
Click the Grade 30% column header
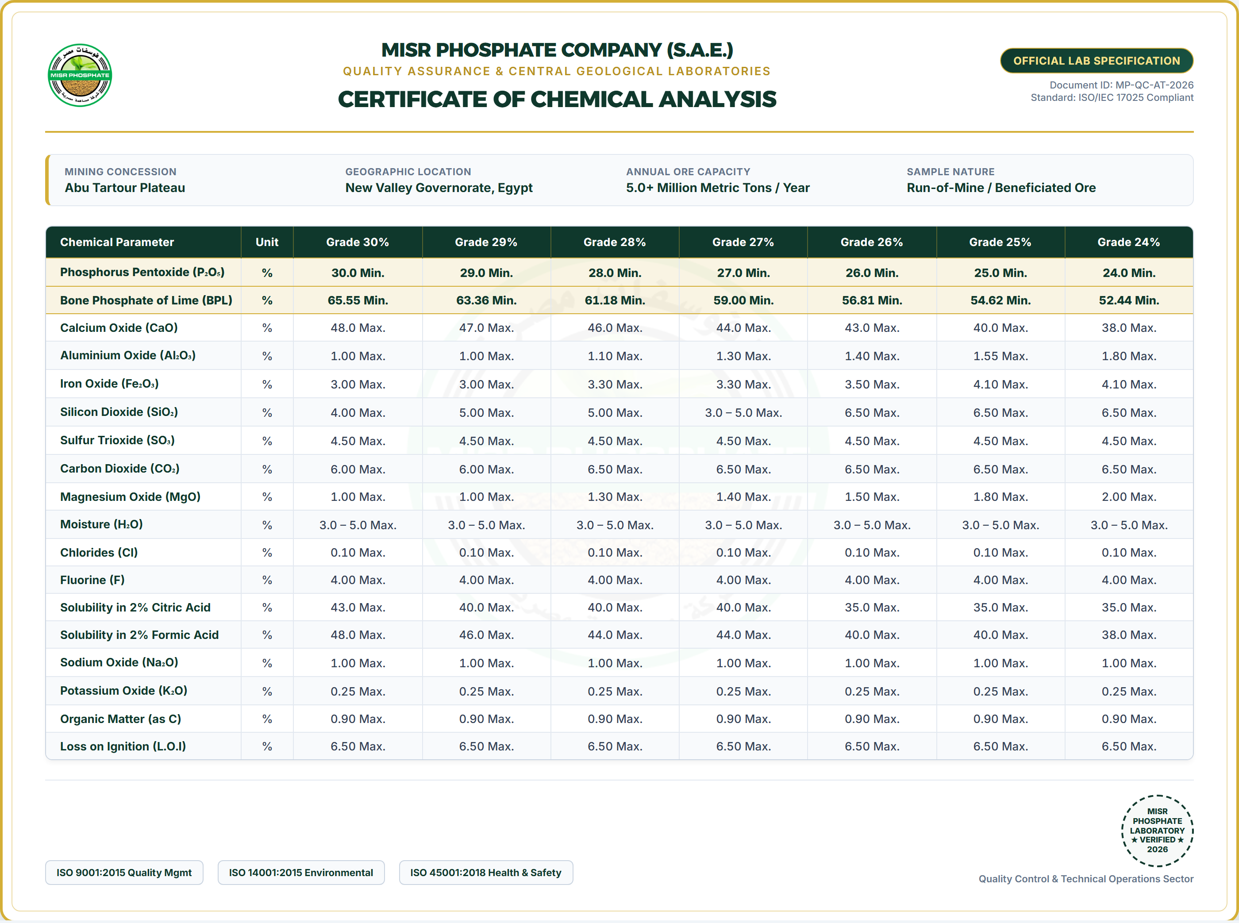pos(358,242)
